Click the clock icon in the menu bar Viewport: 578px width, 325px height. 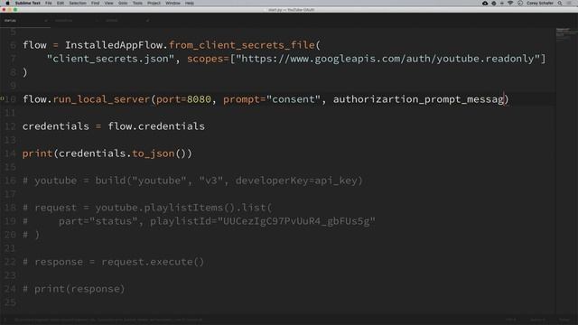point(520,3)
